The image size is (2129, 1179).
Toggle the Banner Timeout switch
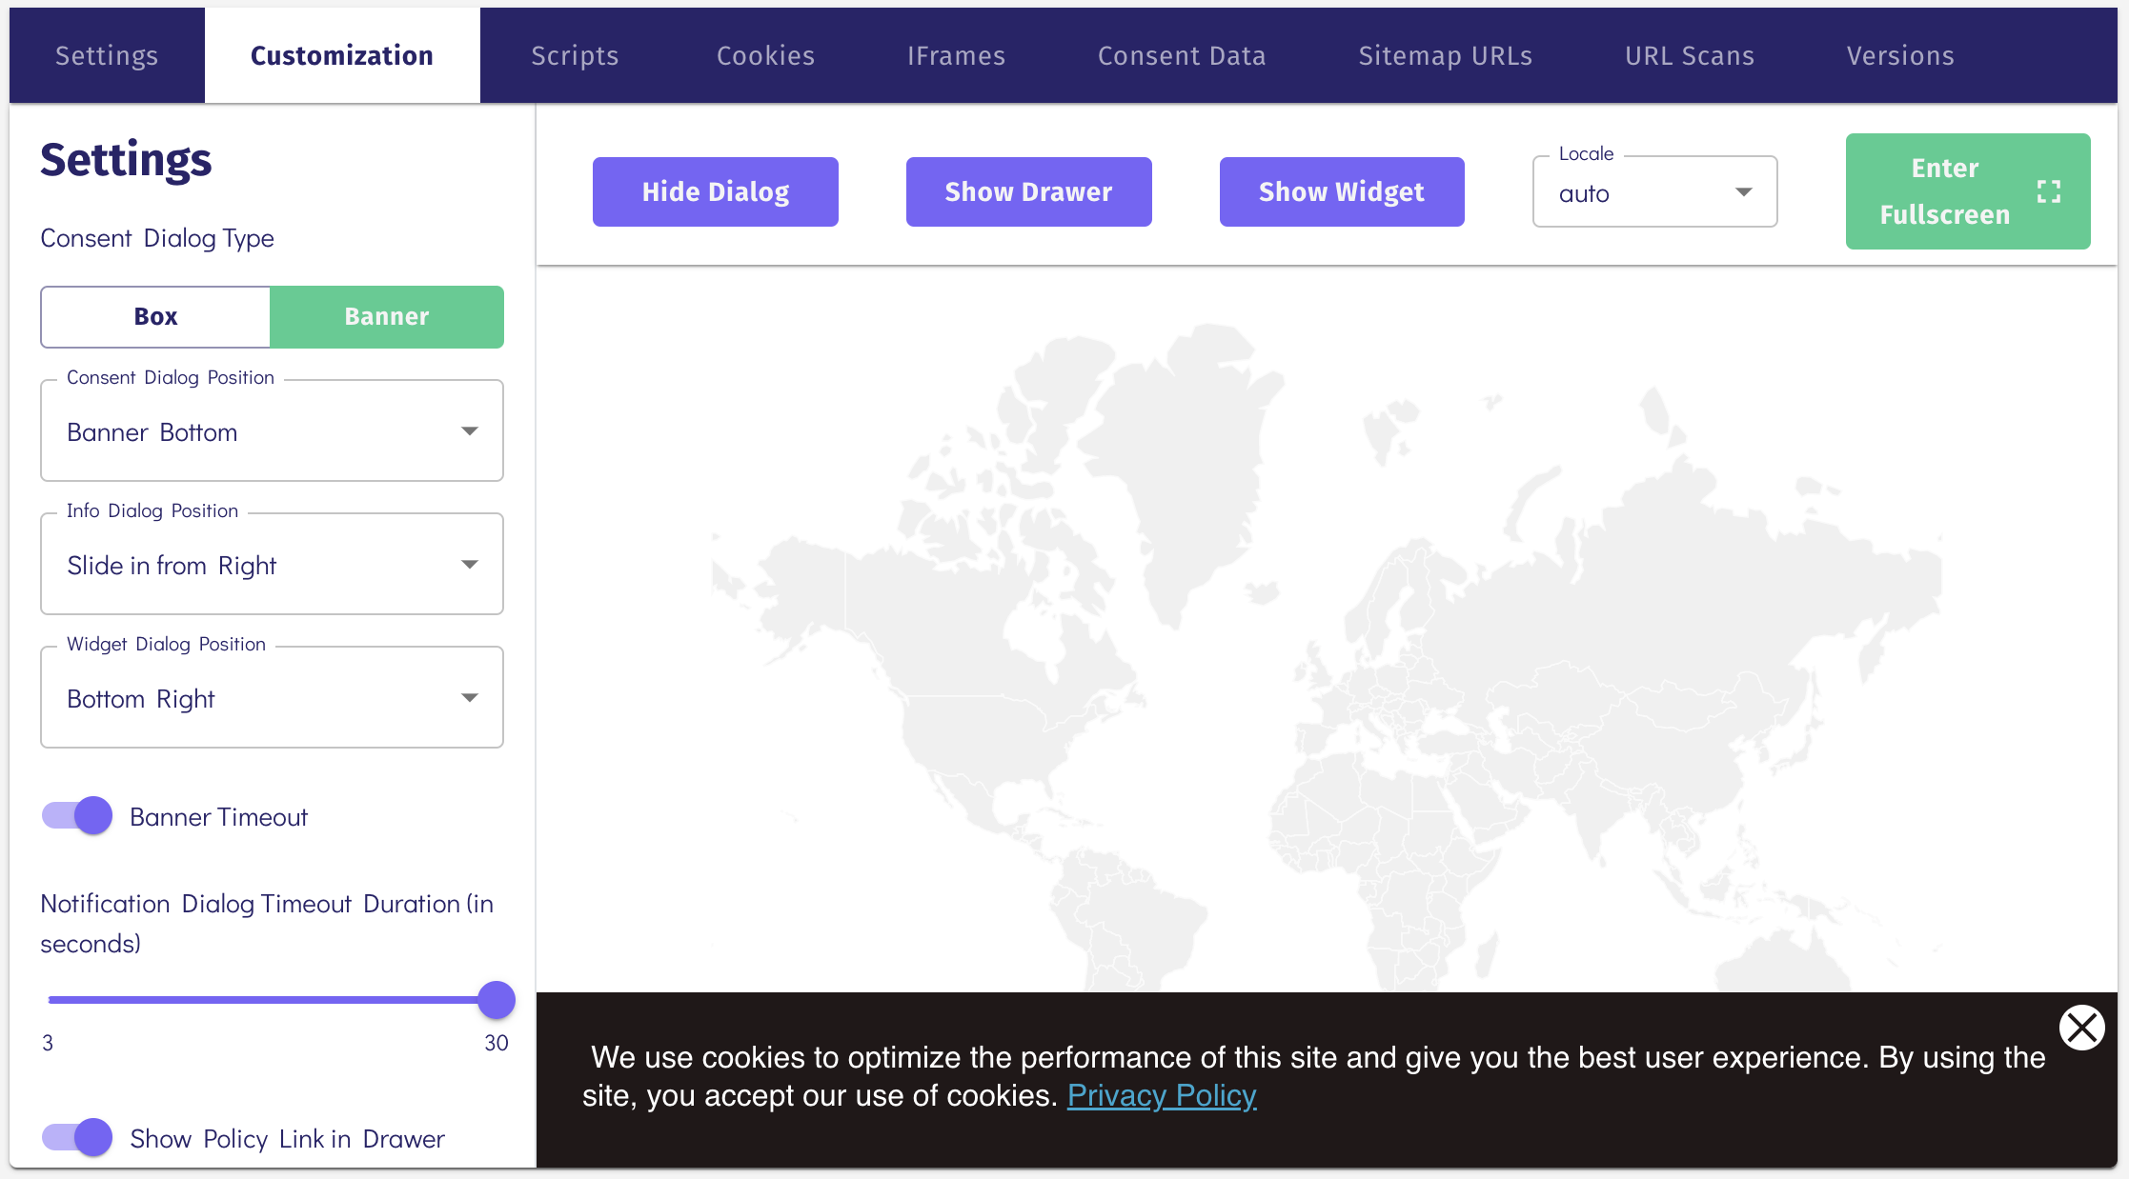[78, 816]
